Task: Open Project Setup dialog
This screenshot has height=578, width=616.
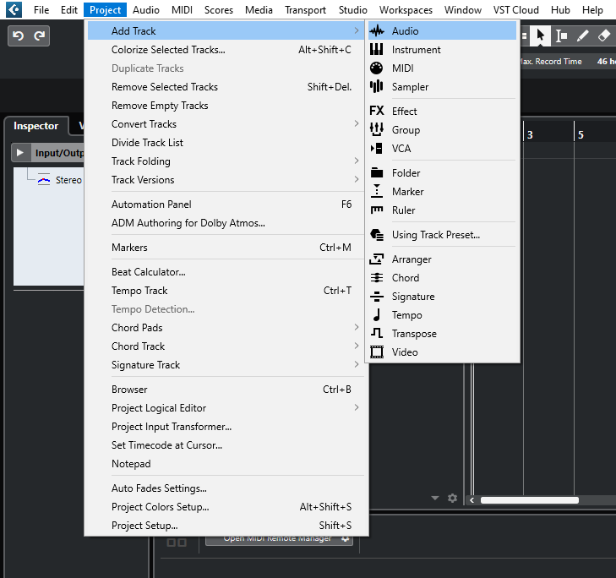Action: [x=226, y=525]
